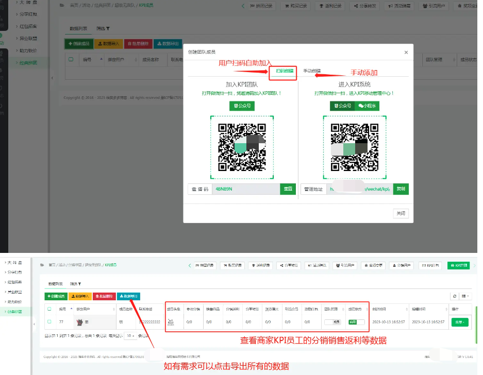This screenshot has height=375, width=483.
Task: Click 复制 button beside management address
Action: tap(401, 189)
